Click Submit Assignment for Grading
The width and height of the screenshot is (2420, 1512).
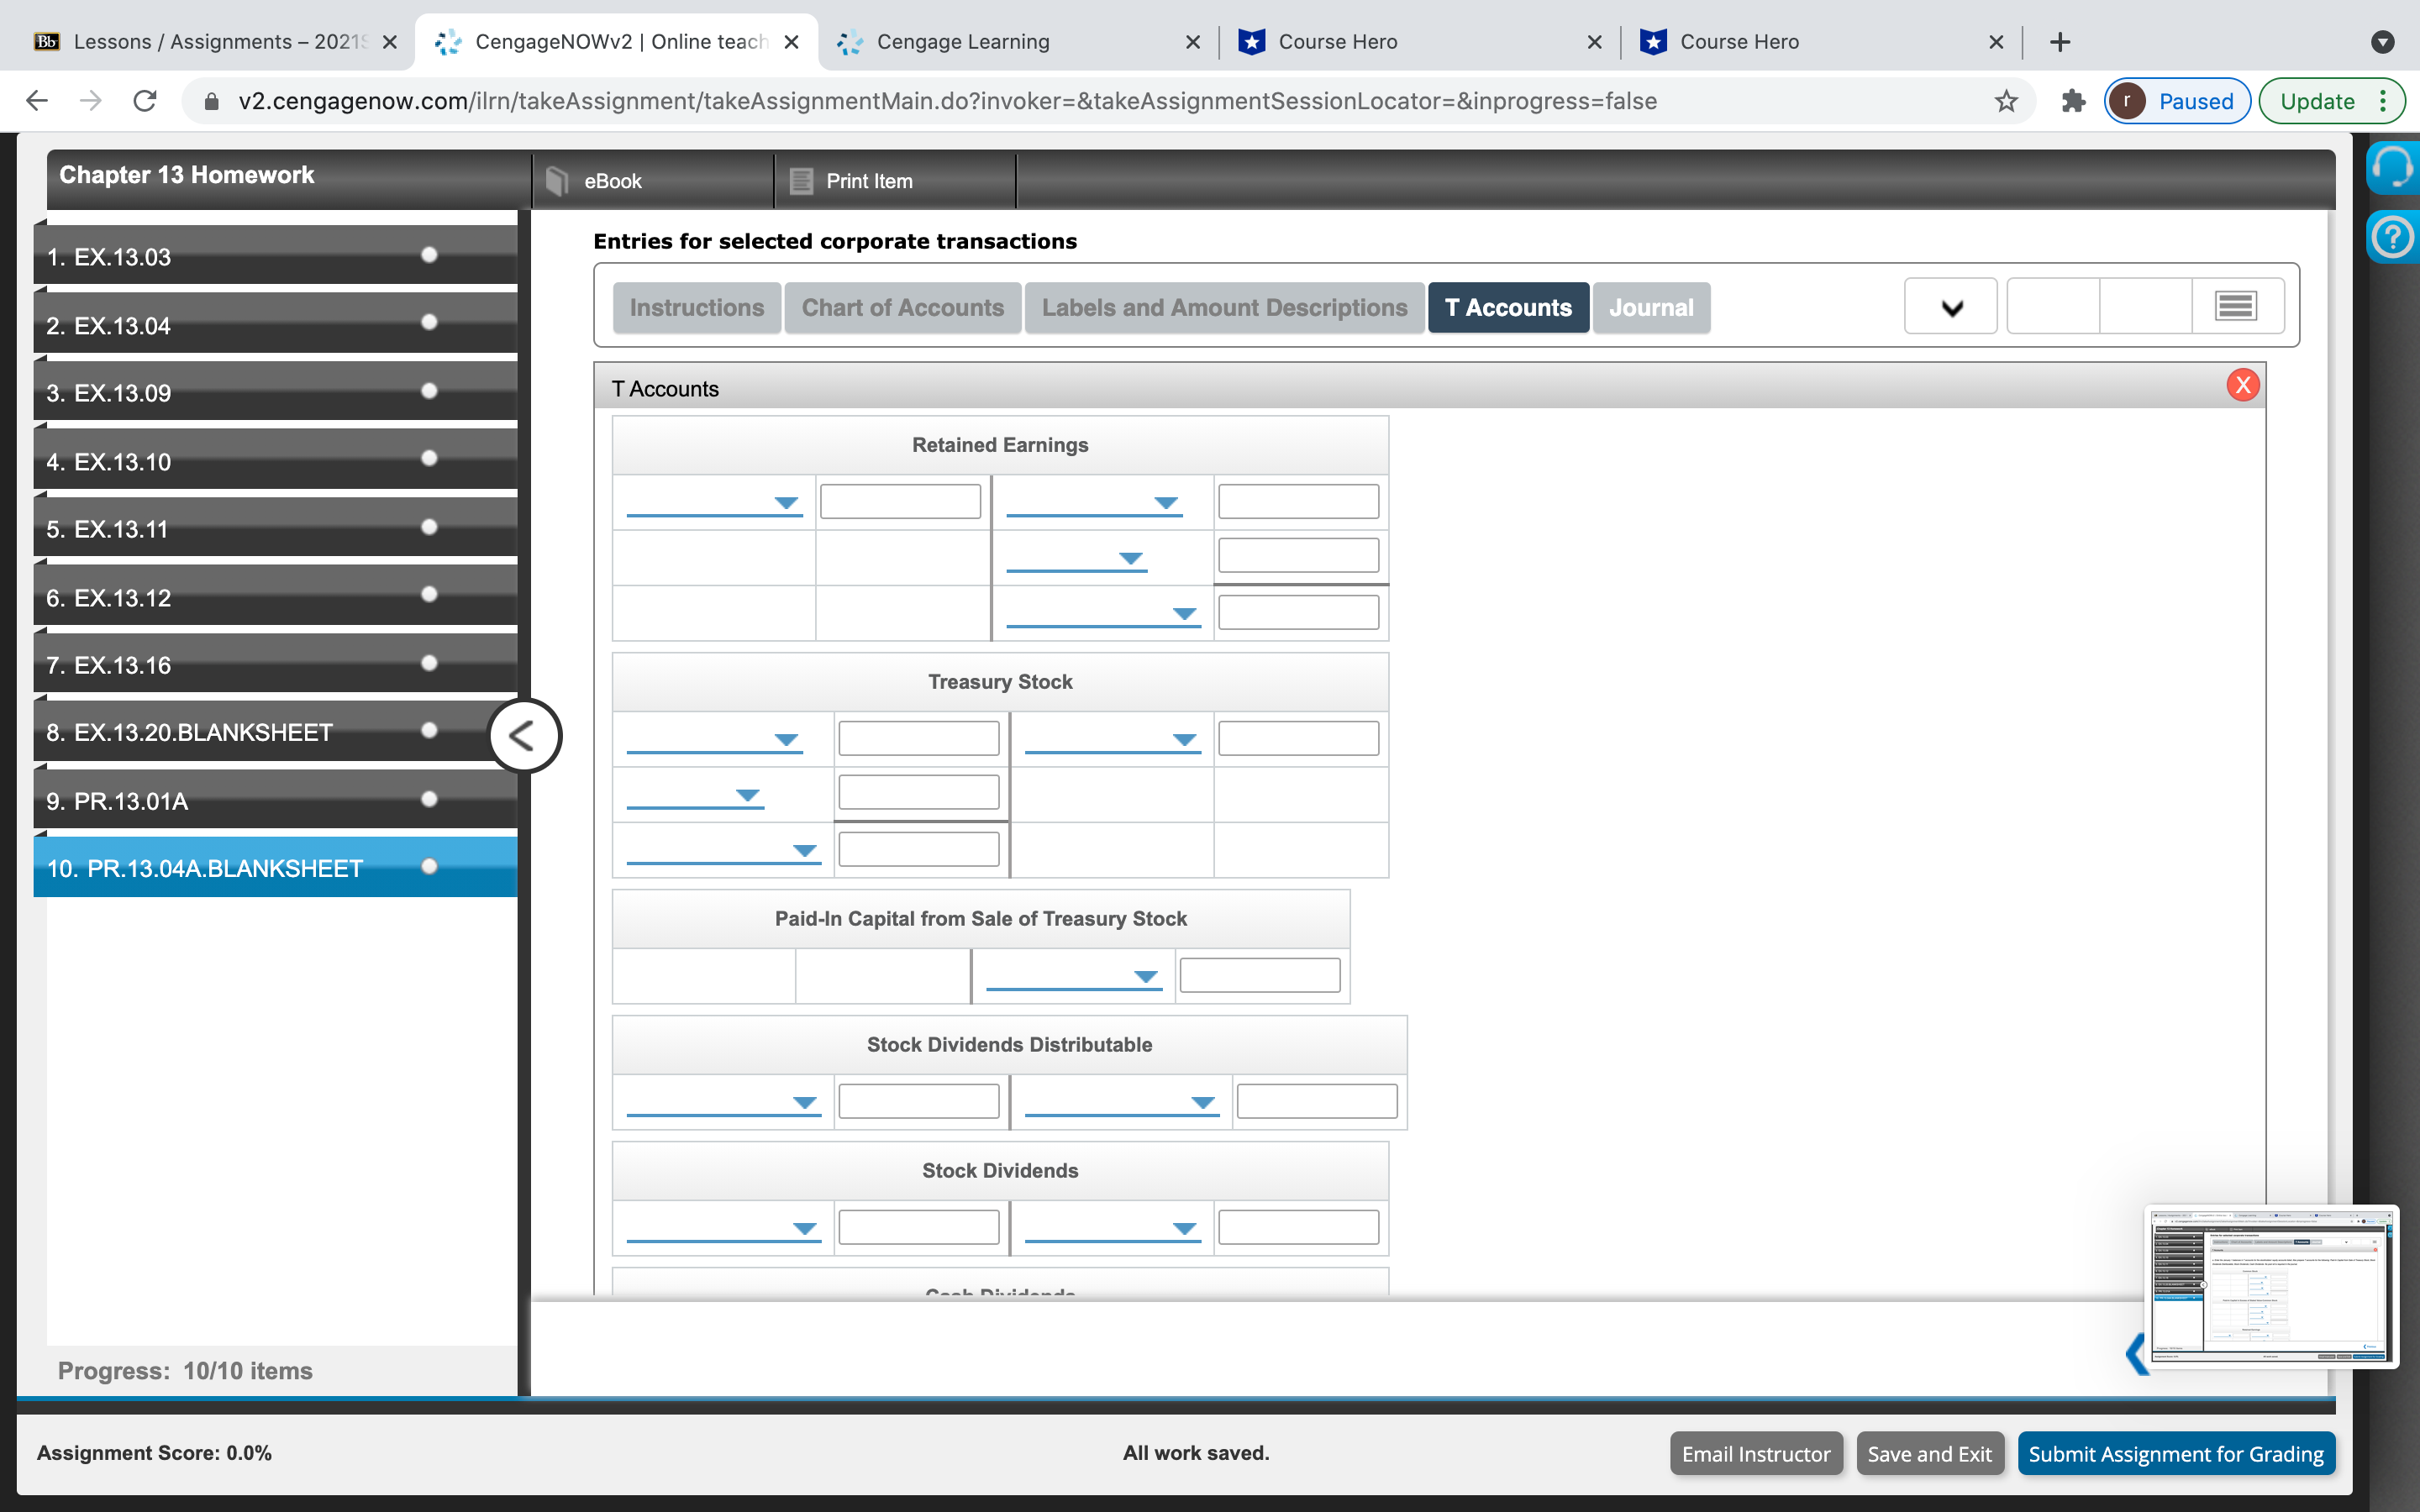click(x=2175, y=1453)
